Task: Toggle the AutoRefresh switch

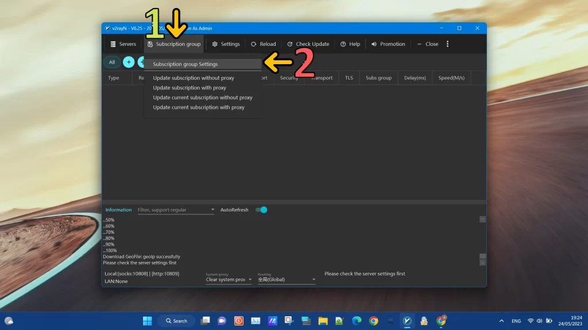Action: pos(261,210)
